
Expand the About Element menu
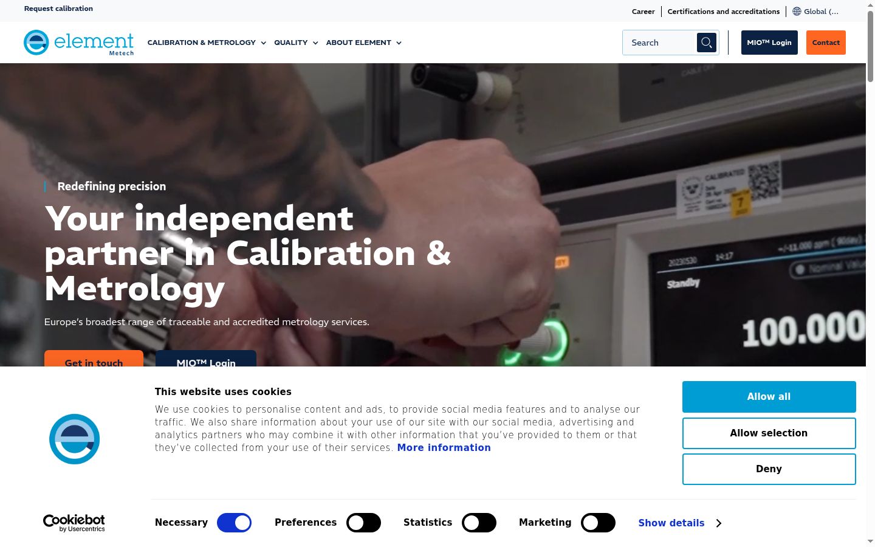click(x=363, y=43)
